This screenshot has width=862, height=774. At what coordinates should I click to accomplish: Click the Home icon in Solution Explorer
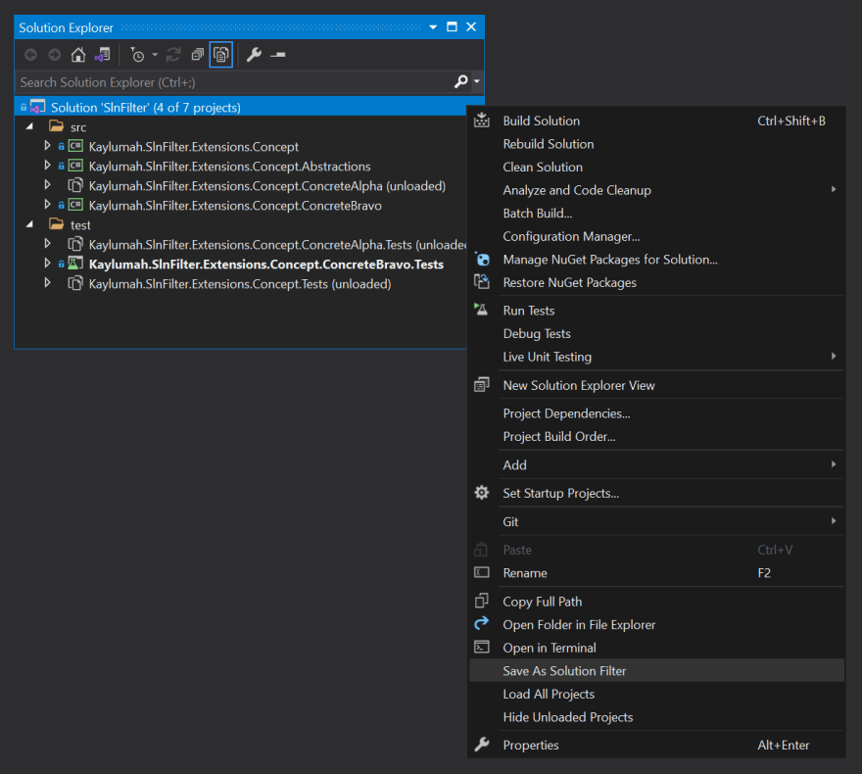tap(78, 55)
